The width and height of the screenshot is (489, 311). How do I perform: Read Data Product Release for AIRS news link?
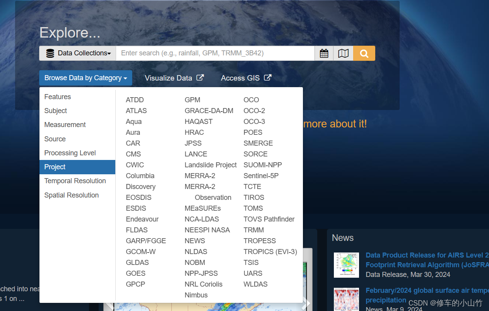click(427, 260)
